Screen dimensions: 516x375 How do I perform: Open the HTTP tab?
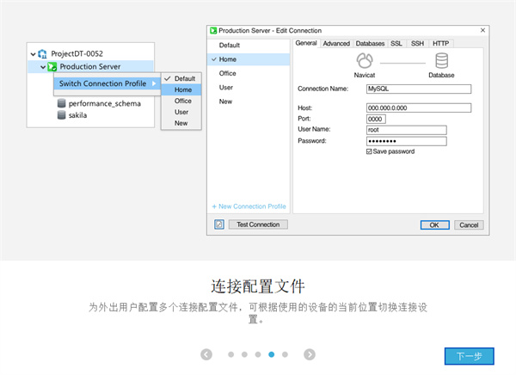pyautogui.click(x=440, y=44)
